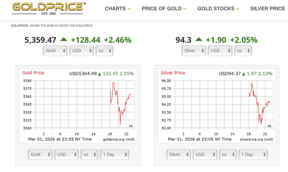Open the oz unit dropdown under gold price
This screenshot has height=172, width=288.
pos(105,51)
